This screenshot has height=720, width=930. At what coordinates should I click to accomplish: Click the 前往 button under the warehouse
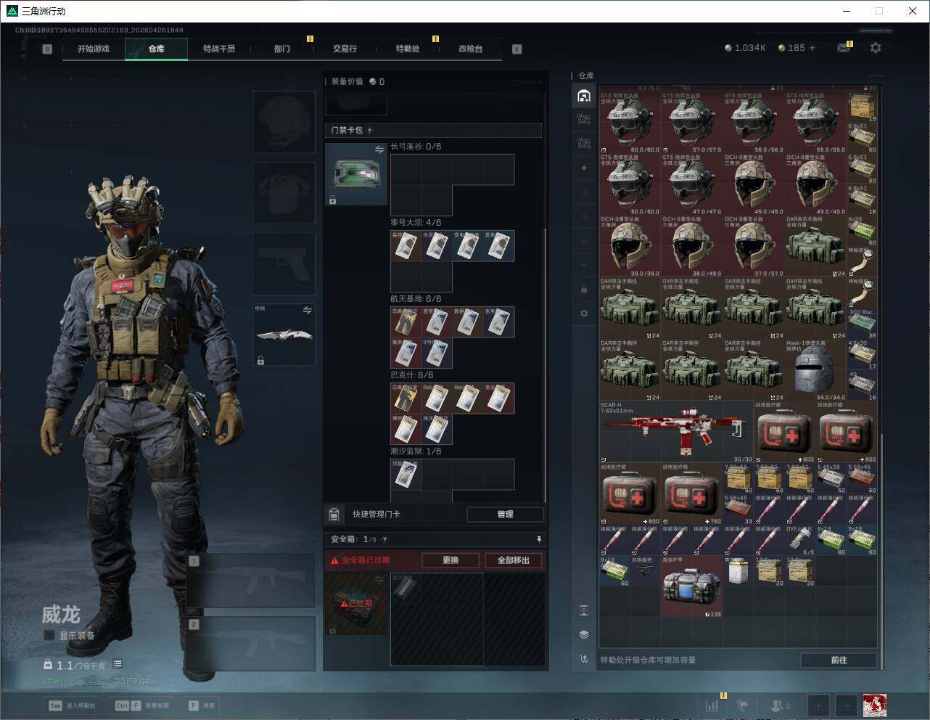pos(839,660)
